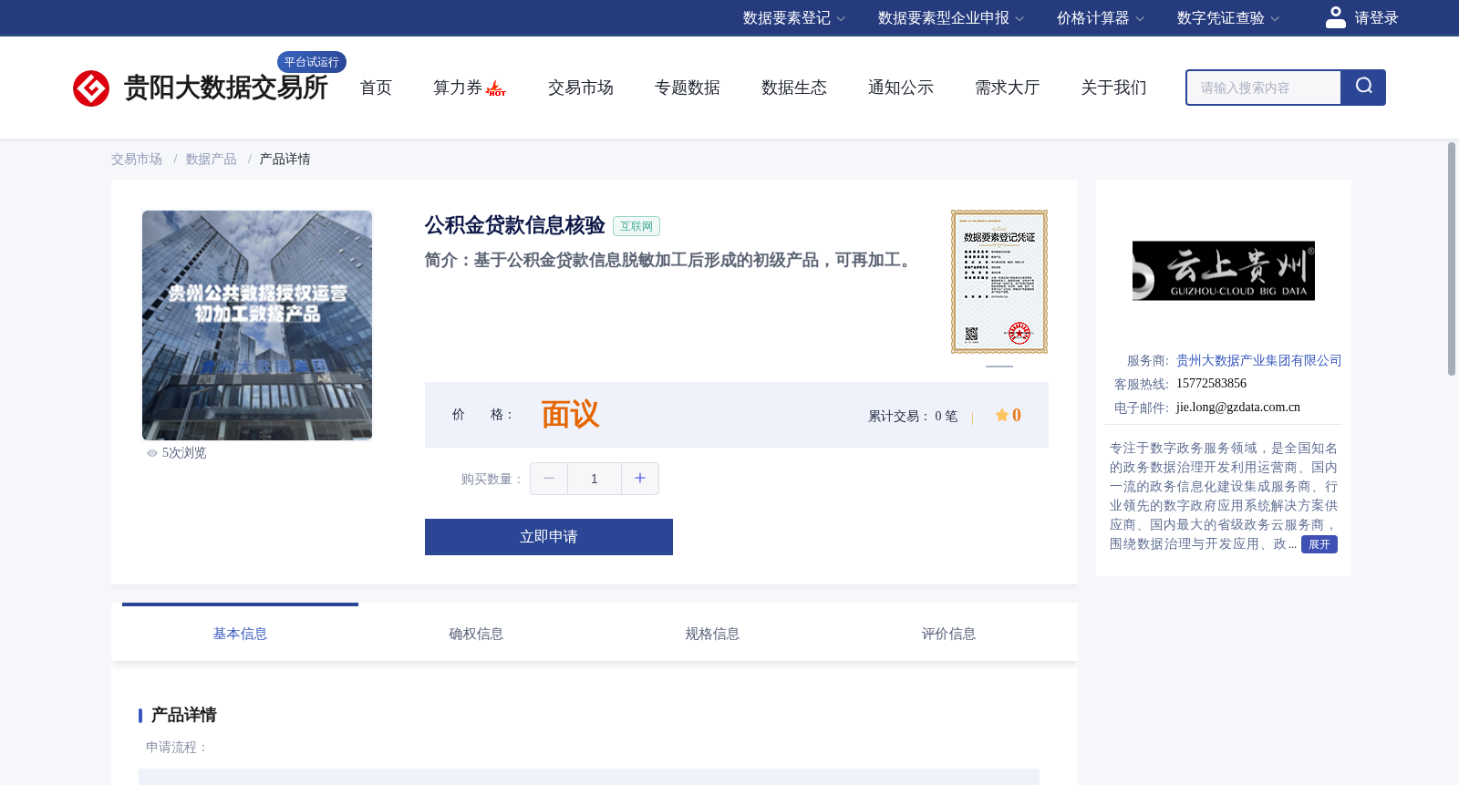Click the 云上贵州 provider logo
Screen dimensions: 1459x785
(x=1224, y=271)
